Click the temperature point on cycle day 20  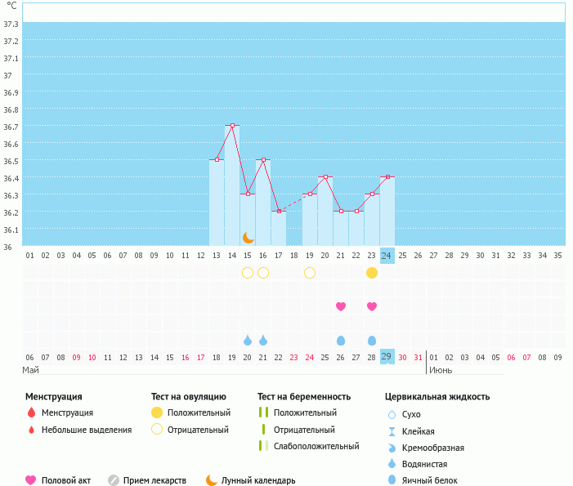(x=325, y=177)
